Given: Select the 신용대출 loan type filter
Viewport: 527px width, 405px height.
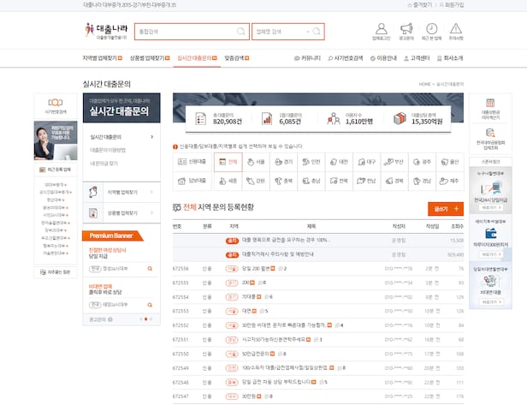Looking at the screenshot, I should [x=192, y=161].
